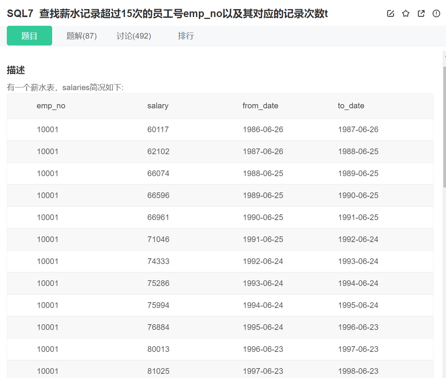Click the salary column header

pos(158,106)
